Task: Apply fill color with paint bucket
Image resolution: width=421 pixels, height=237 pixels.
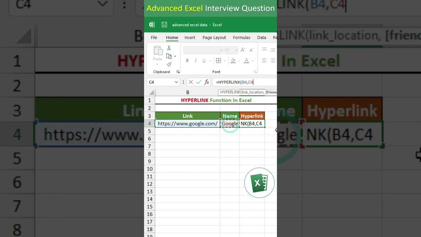Action: pos(233,61)
